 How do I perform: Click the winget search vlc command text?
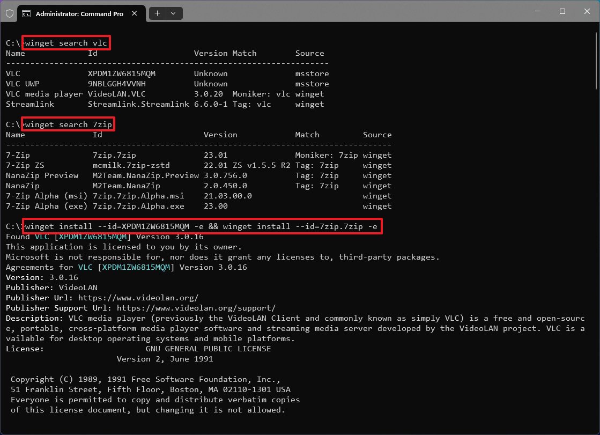66,43
